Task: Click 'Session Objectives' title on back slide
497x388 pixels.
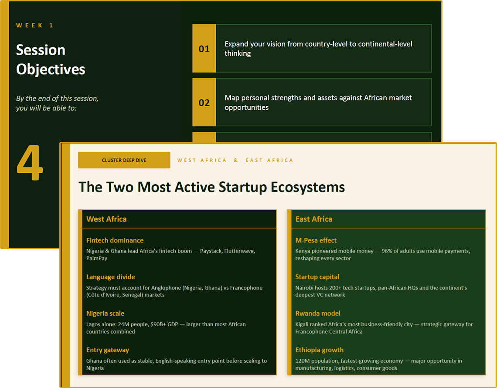Action: [x=51, y=60]
